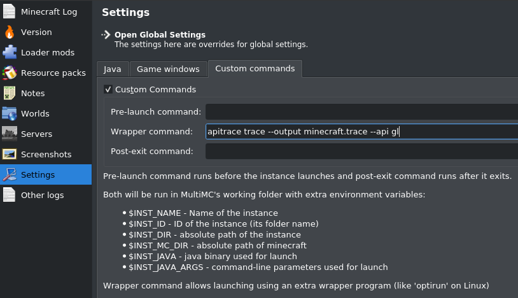Open the Other logs page icon
This screenshot has width=518, height=298.
pyautogui.click(x=10, y=195)
